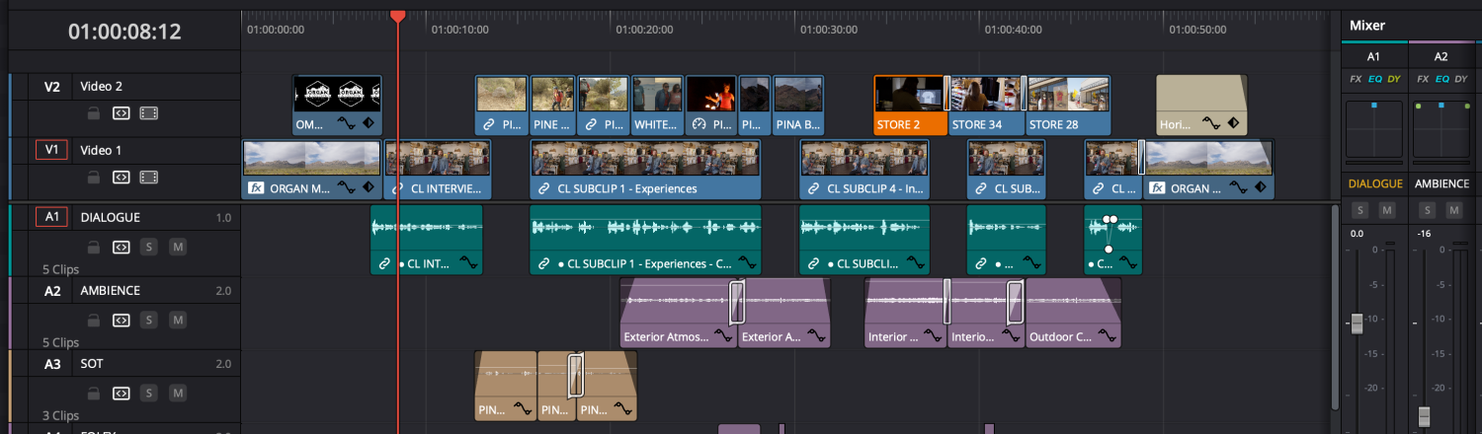Select the orange STORE 2 clip

[910, 106]
